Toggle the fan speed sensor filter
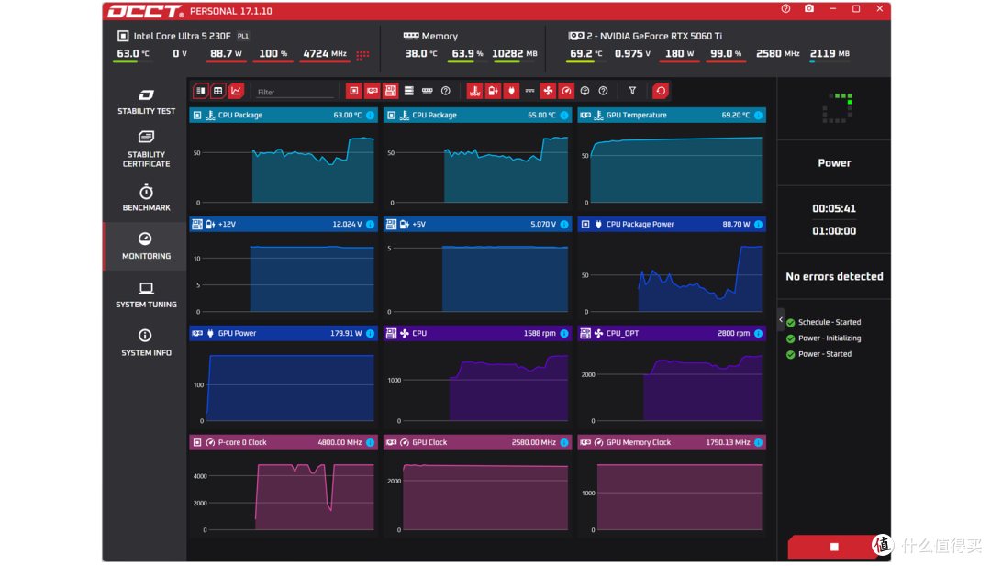The width and height of the screenshot is (991, 566). click(x=548, y=91)
